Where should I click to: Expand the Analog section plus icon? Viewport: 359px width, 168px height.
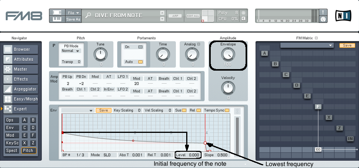pyautogui.click(x=198, y=44)
